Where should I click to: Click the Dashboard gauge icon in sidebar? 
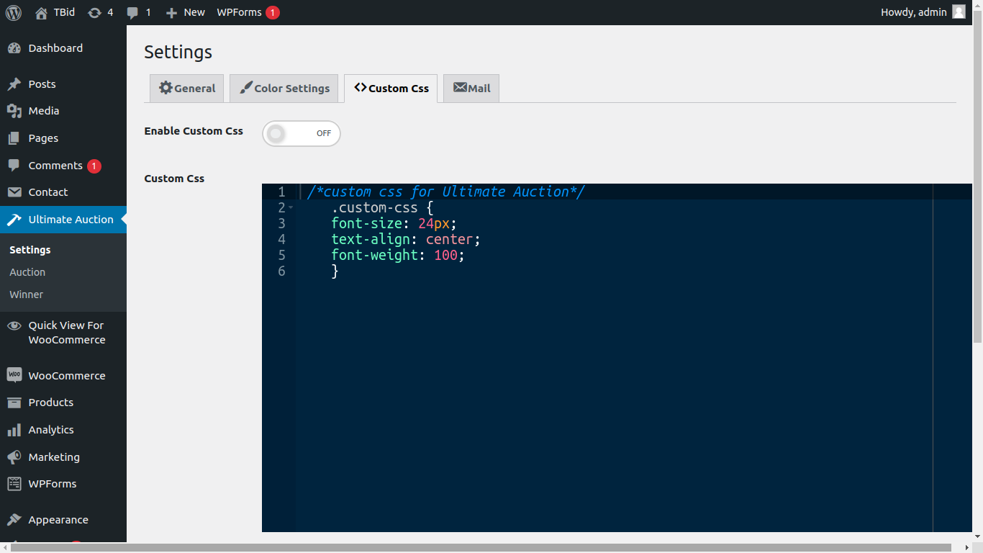pyautogui.click(x=14, y=48)
